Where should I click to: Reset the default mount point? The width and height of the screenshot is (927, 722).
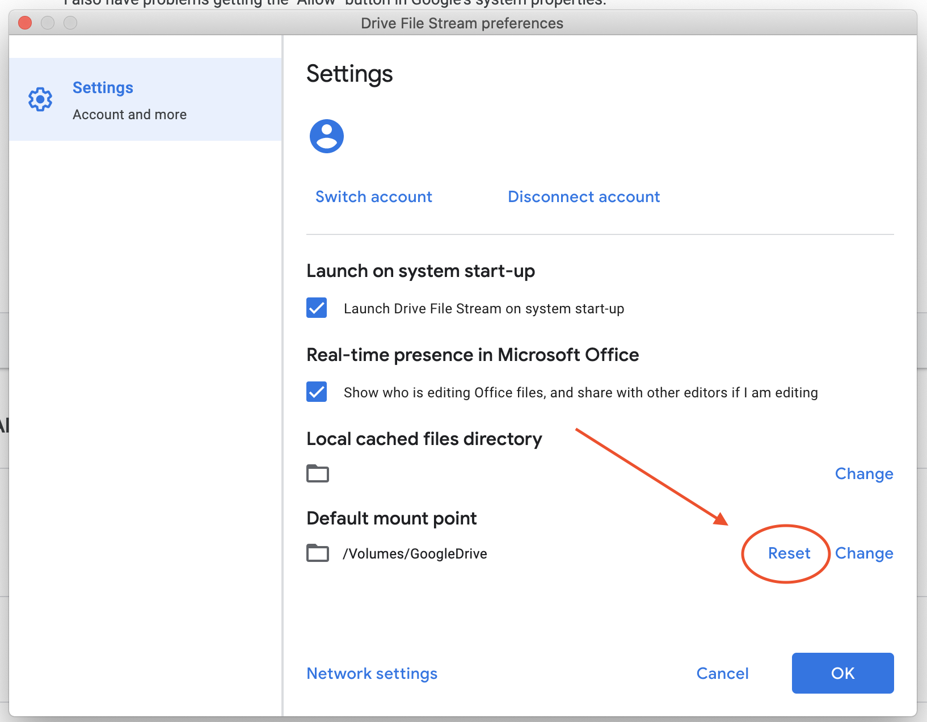[789, 553]
